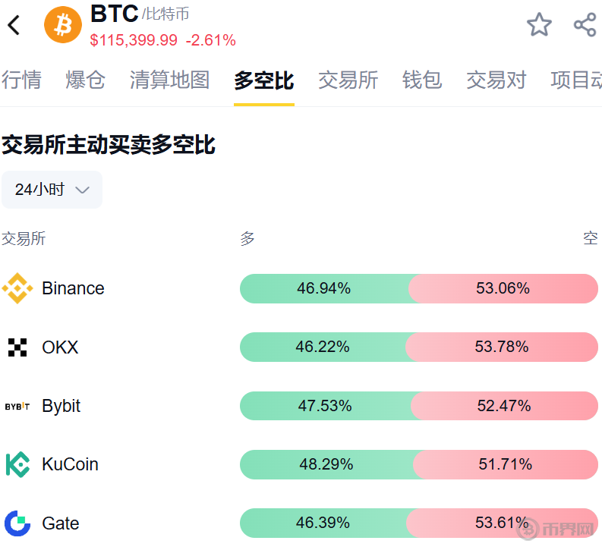Tap the back arrow icon
This screenshot has width=602, height=550.
pyautogui.click(x=14, y=25)
